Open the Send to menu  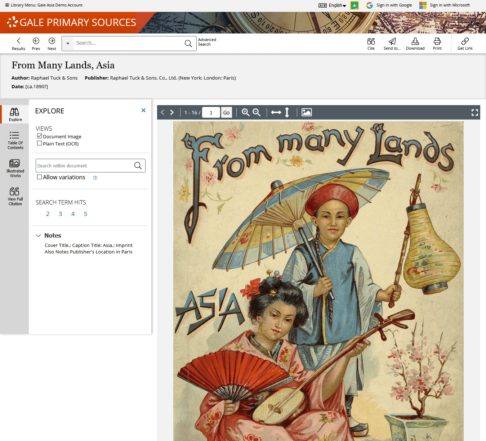392,44
